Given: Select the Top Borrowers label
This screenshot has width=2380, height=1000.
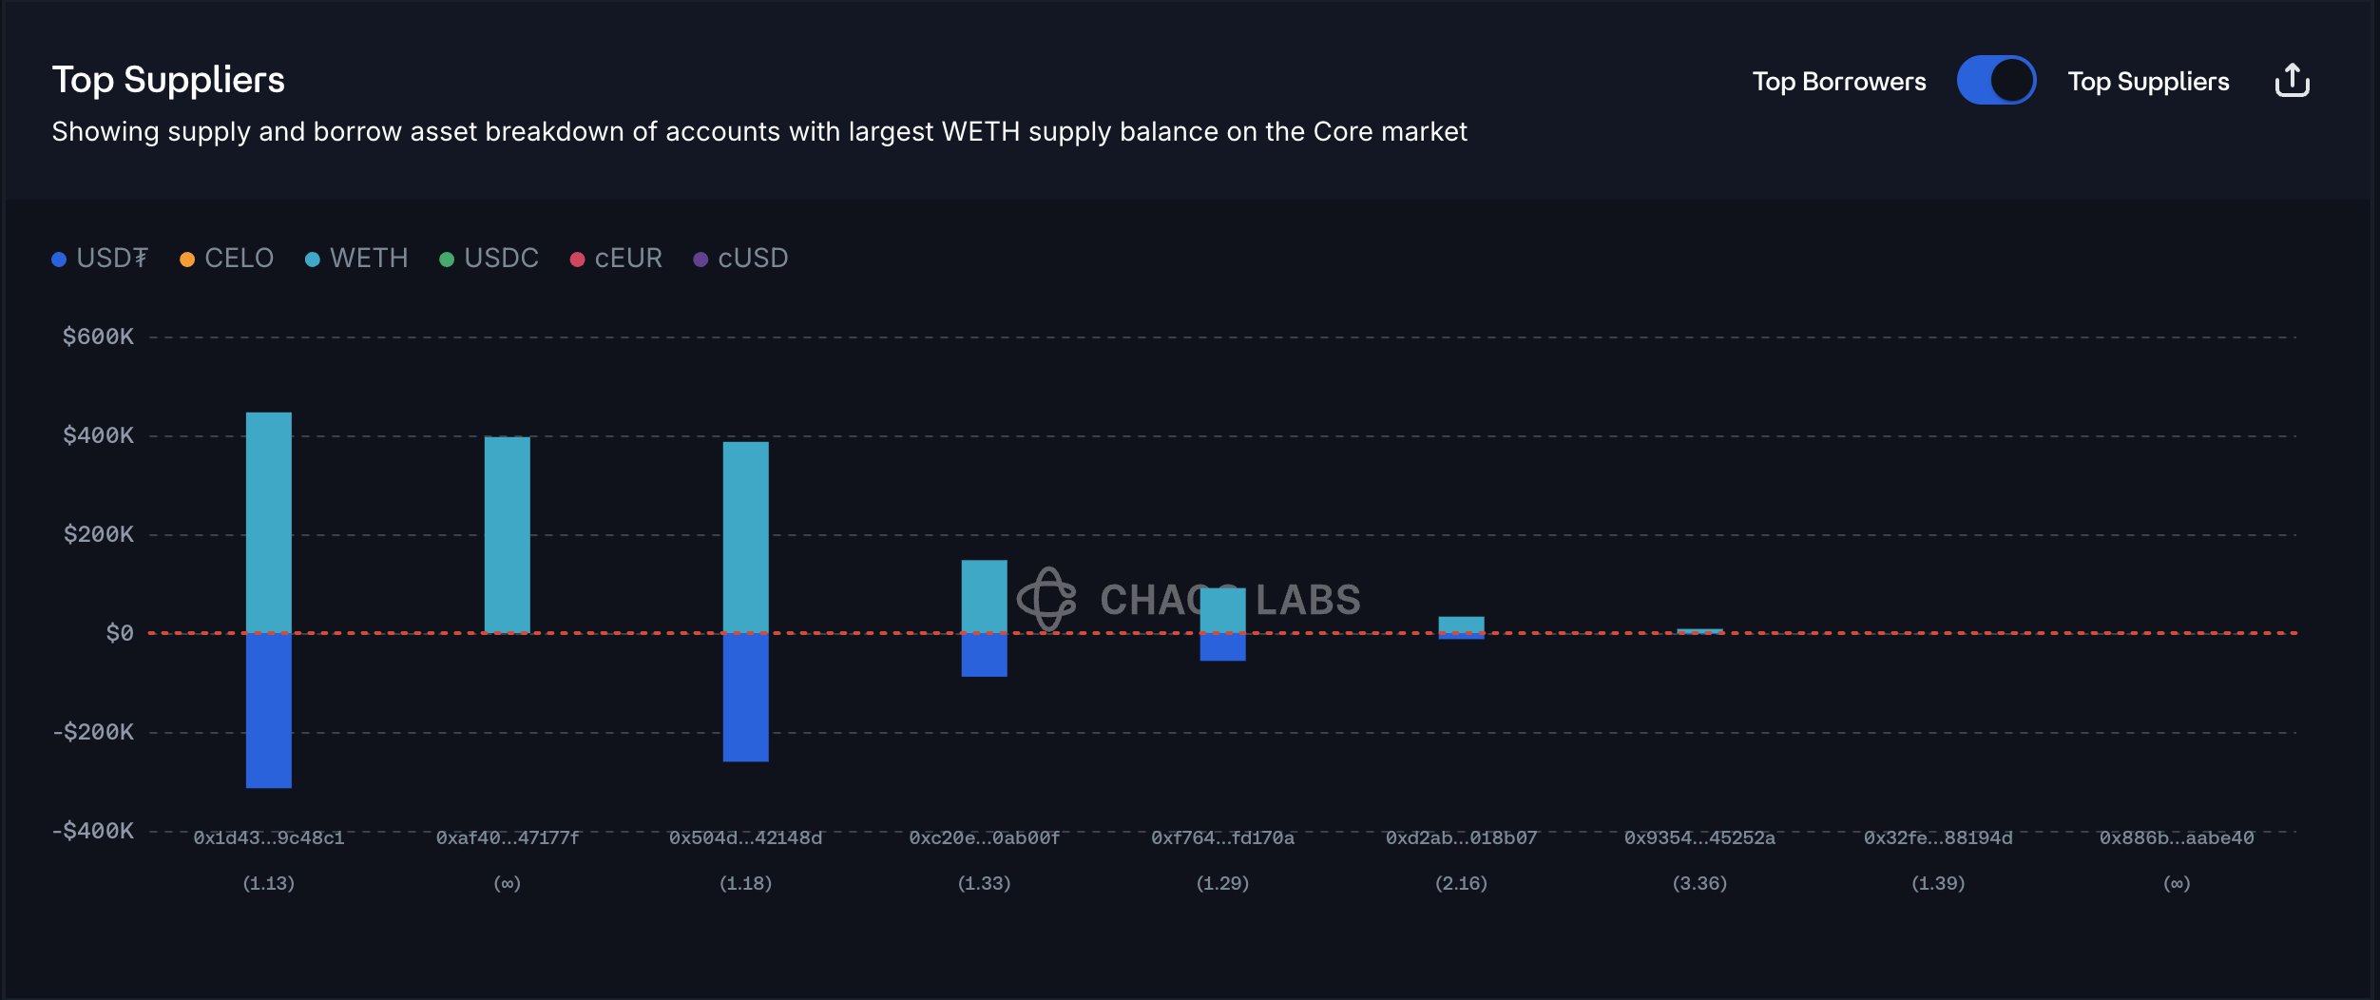Looking at the screenshot, I should click(x=1838, y=82).
